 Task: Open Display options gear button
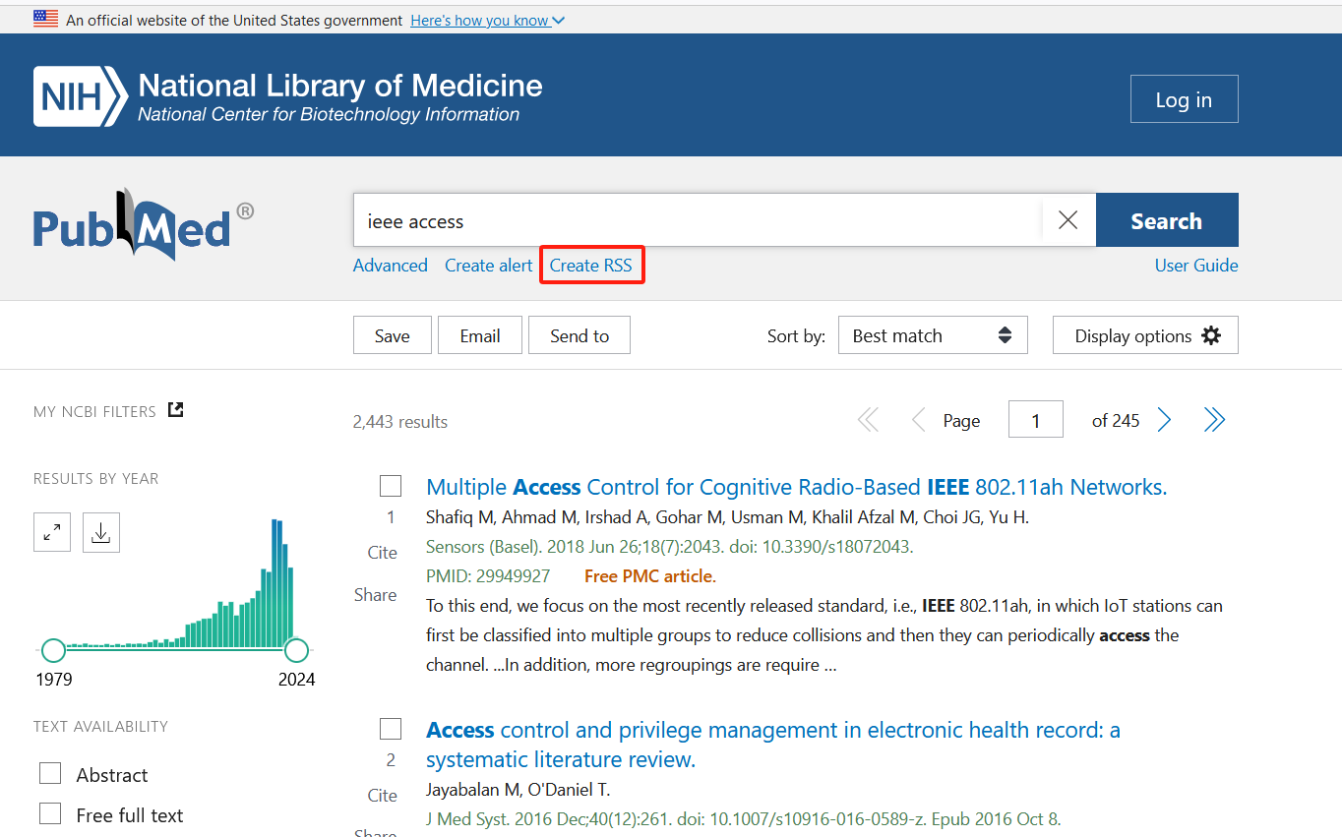pyautogui.click(x=1145, y=335)
